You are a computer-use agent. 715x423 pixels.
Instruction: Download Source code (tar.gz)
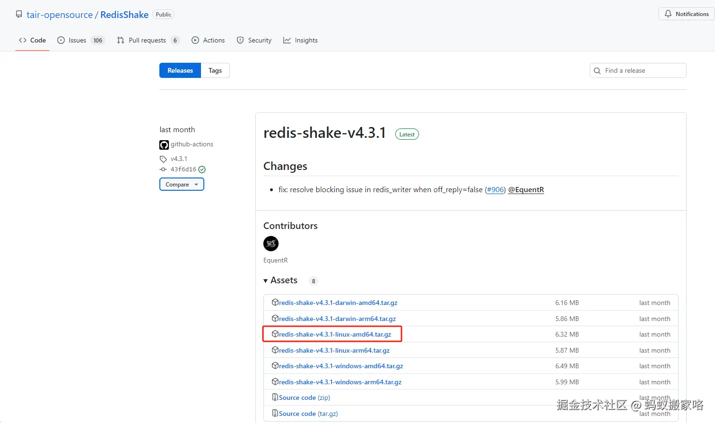click(308, 414)
